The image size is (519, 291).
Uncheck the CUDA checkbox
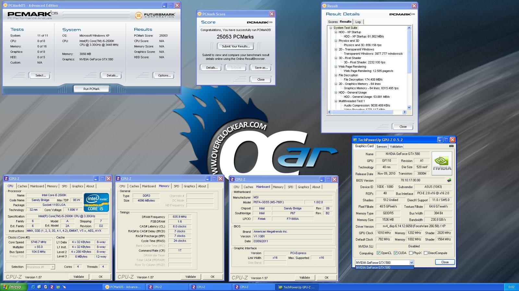pos(395,253)
